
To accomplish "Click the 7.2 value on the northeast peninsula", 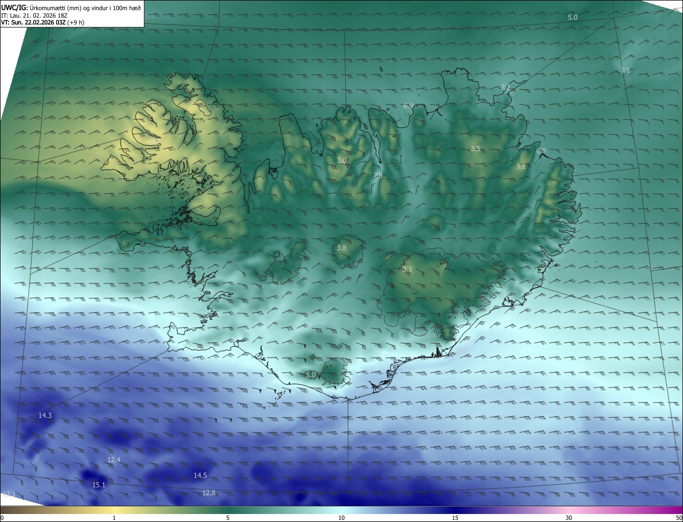I will pos(505,87).
